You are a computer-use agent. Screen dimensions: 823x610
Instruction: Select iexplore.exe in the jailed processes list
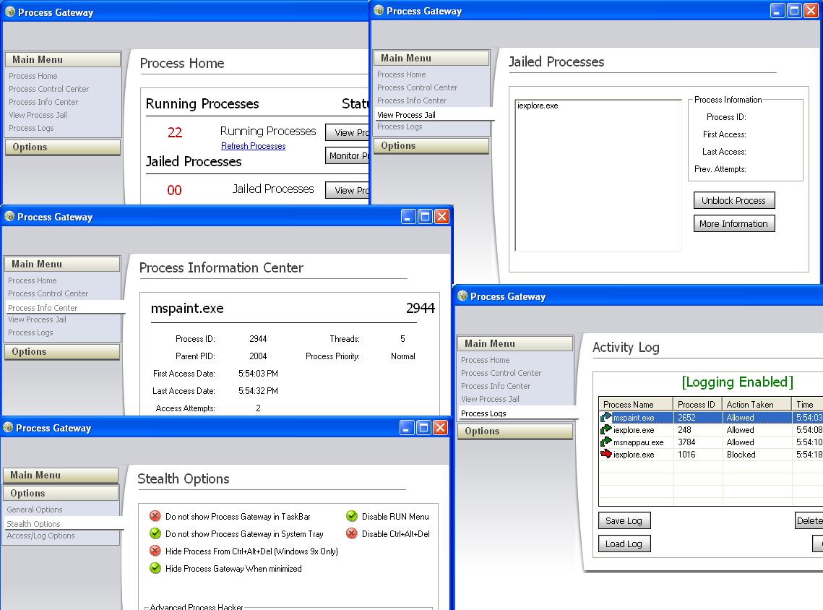pyautogui.click(x=538, y=106)
